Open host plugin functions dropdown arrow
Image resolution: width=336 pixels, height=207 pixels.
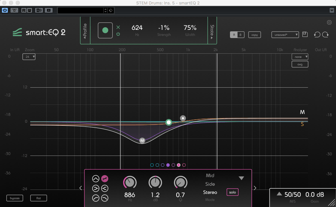point(332,10)
